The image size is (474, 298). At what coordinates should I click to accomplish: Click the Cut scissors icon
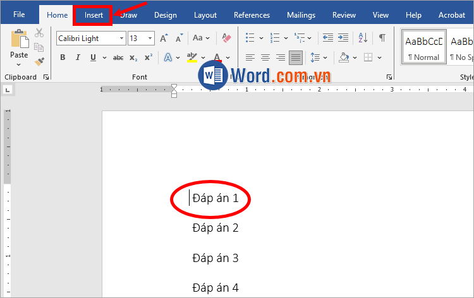coord(39,33)
